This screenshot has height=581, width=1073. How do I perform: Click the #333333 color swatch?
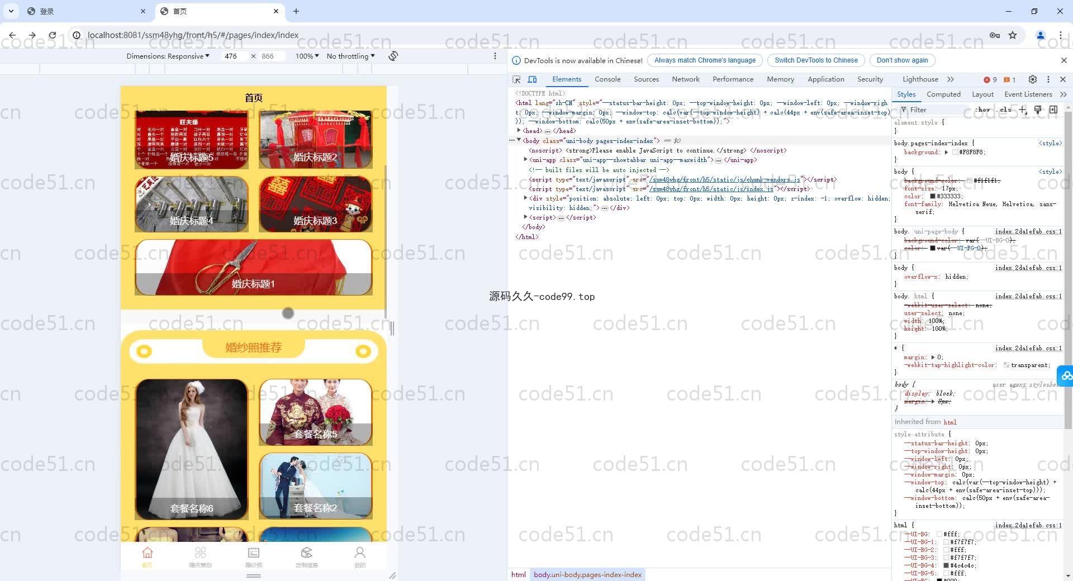click(933, 196)
